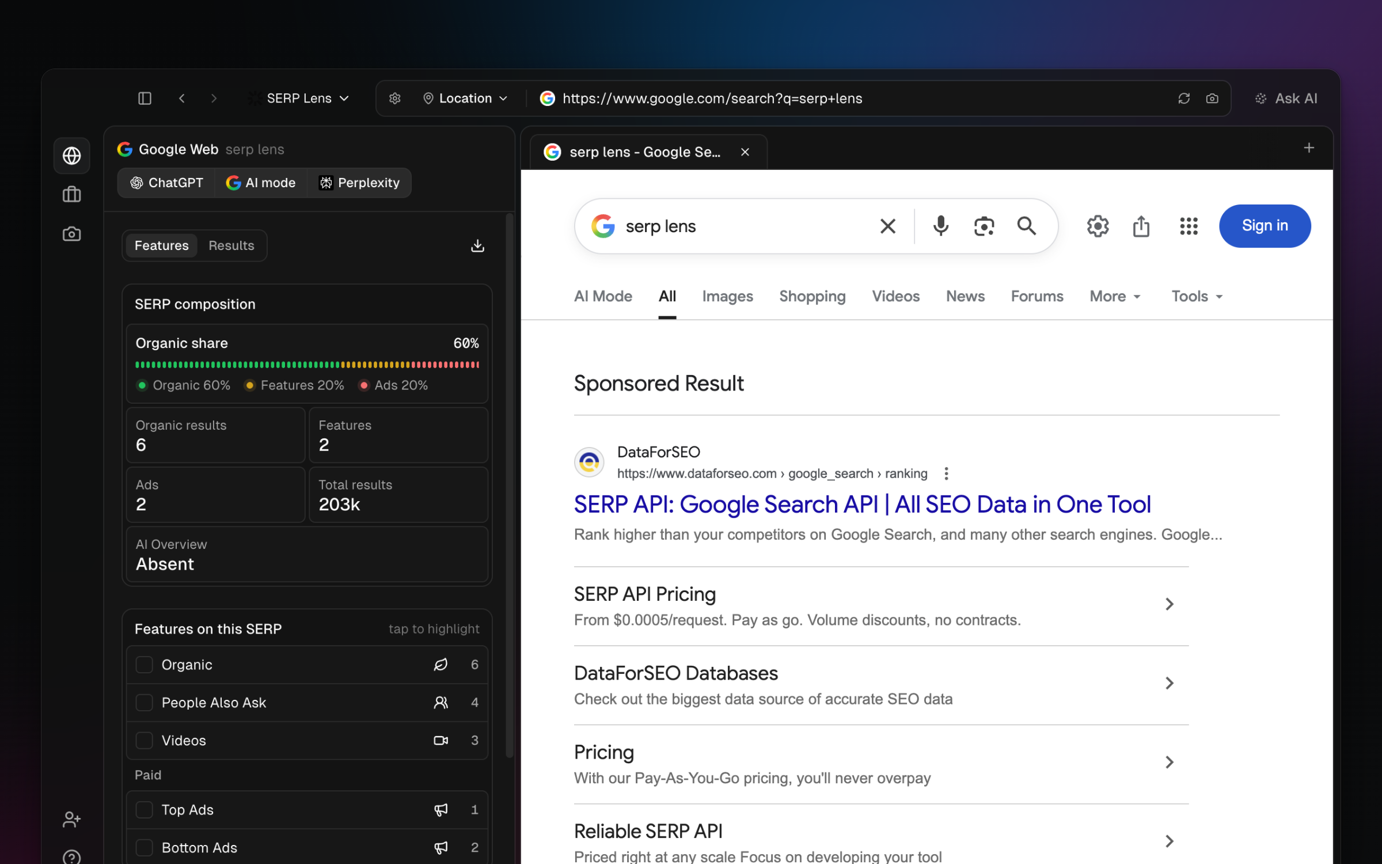Screen dimensions: 1382x864
Task: Clear the Google search box with X
Action: coord(888,226)
